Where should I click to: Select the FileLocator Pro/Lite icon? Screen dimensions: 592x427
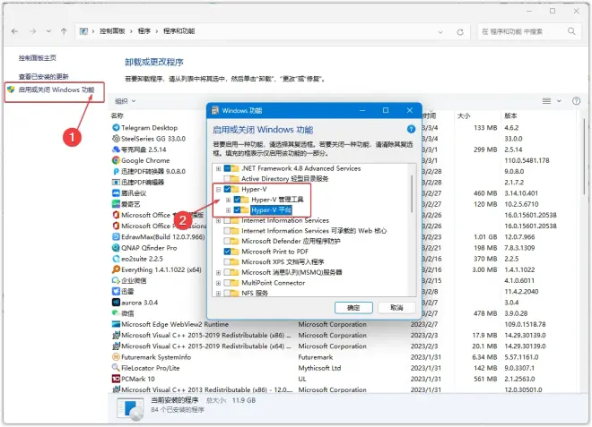(x=116, y=368)
